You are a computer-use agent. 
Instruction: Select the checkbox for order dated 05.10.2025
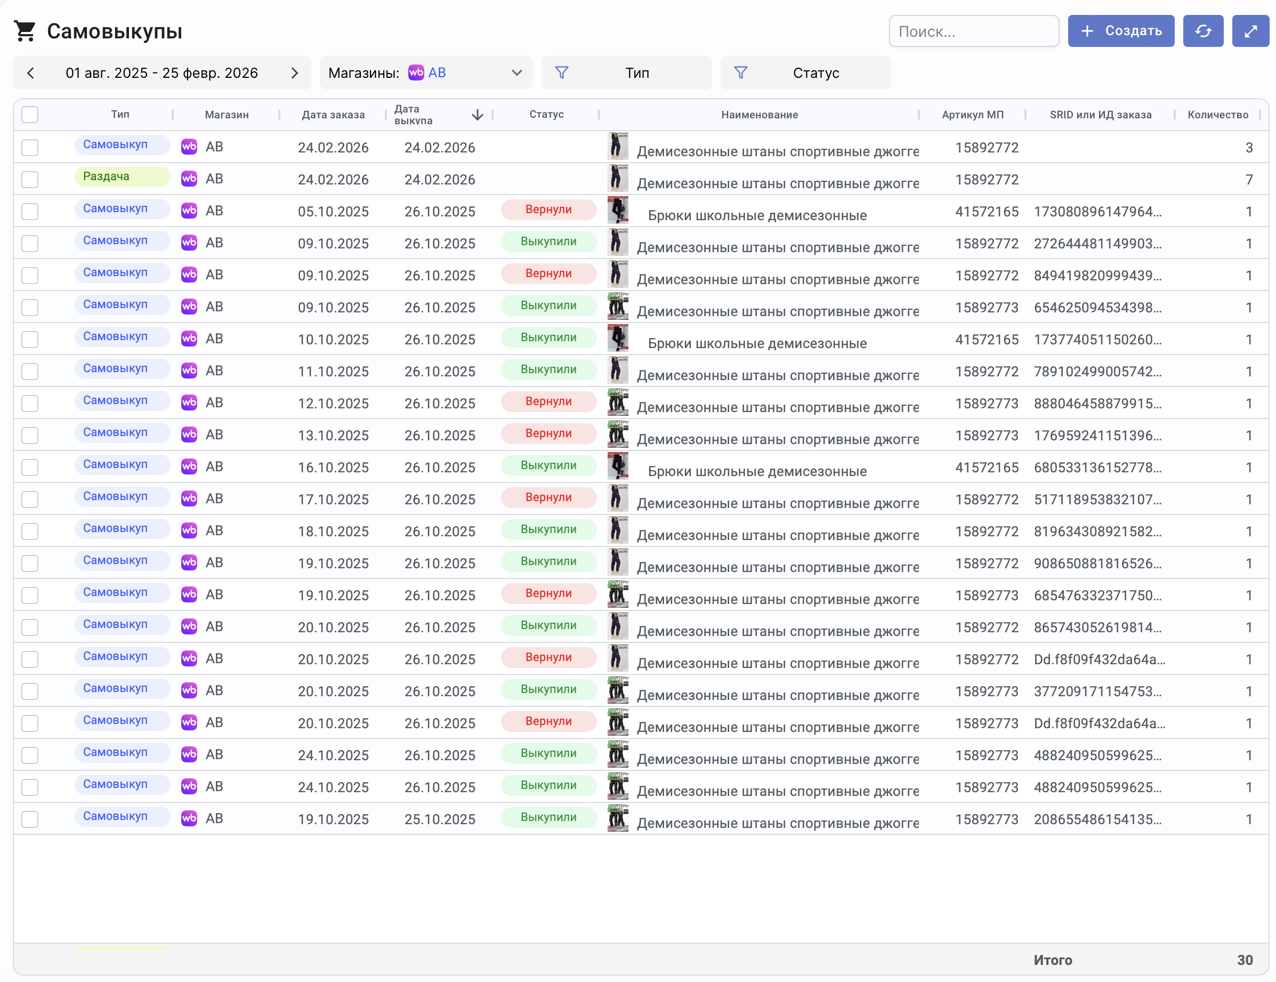pyautogui.click(x=30, y=212)
